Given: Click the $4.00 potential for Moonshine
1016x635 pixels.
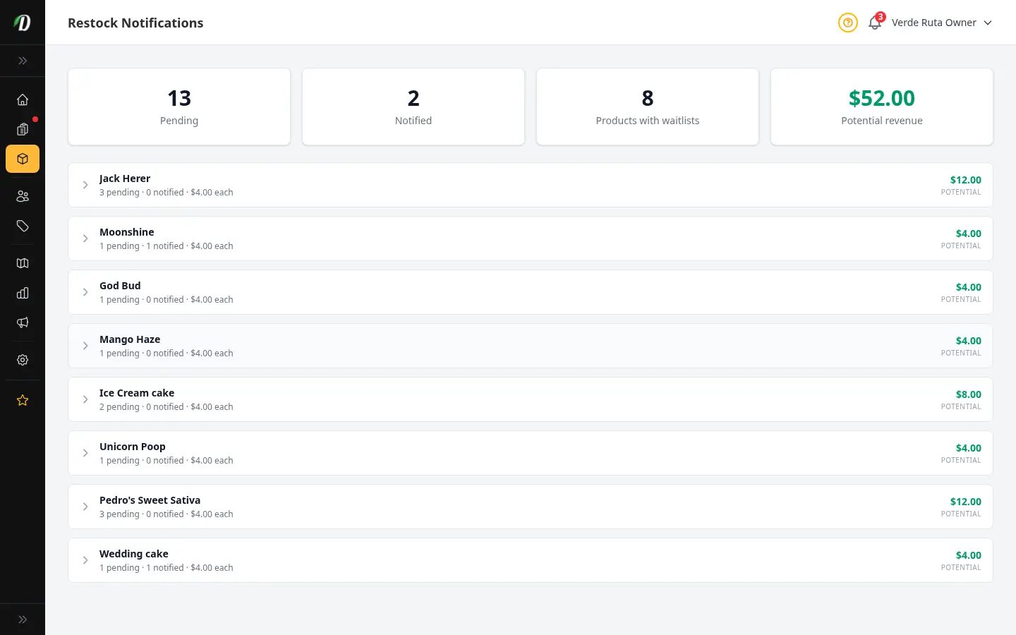Looking at the screenshot, I should tap(968, 234).
